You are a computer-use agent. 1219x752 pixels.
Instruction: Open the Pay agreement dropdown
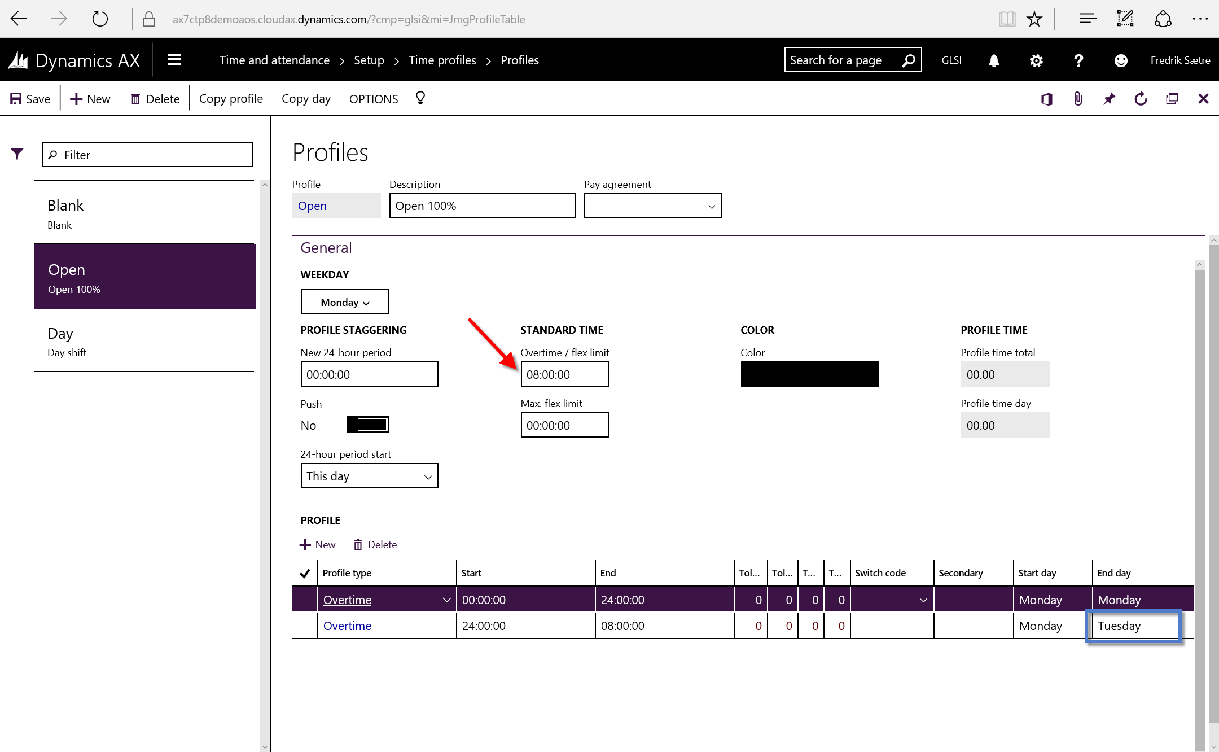pyautogui.click(x=653, y=206)
